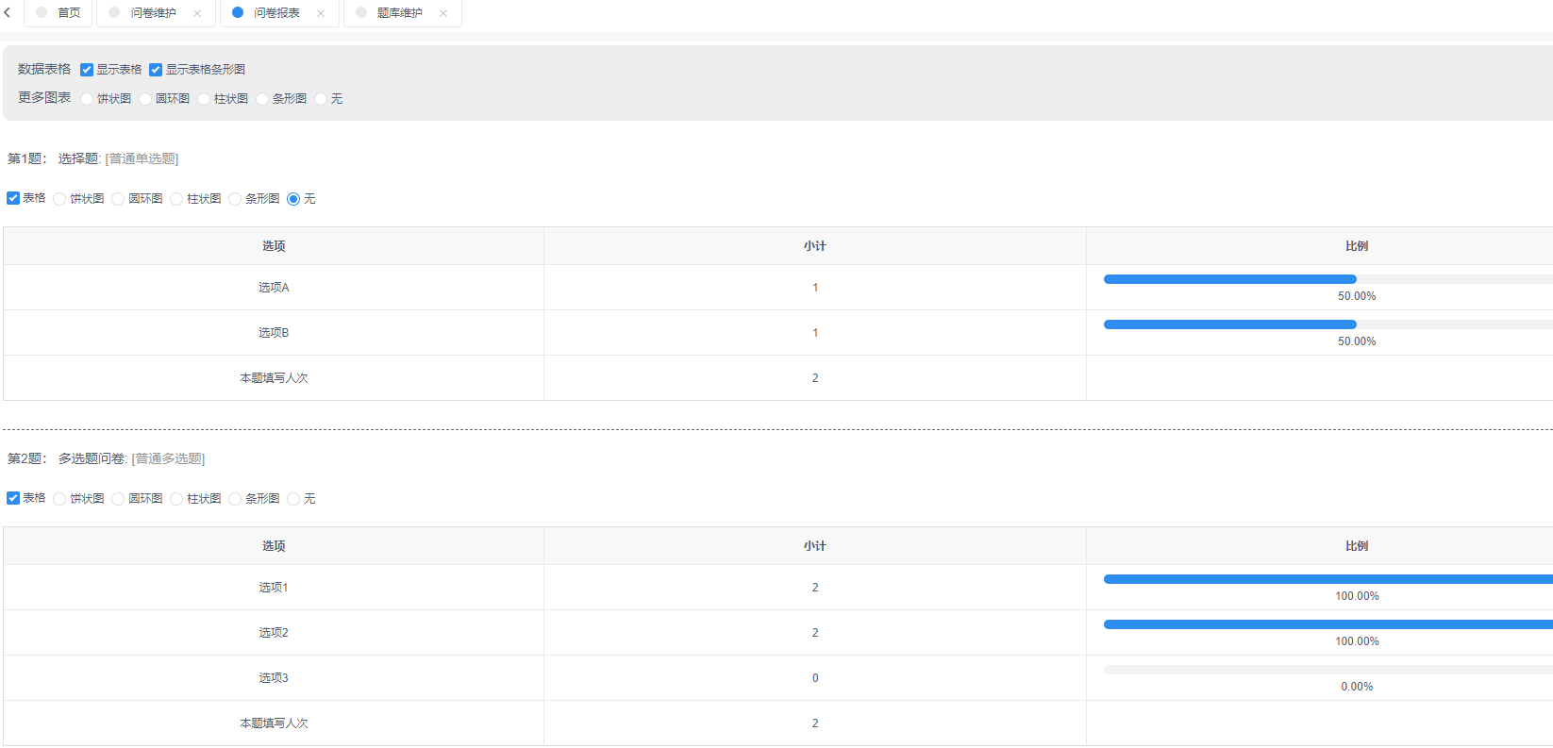
Task: Toggle the 显示表格条形图 checkbox
Action: 156,70
